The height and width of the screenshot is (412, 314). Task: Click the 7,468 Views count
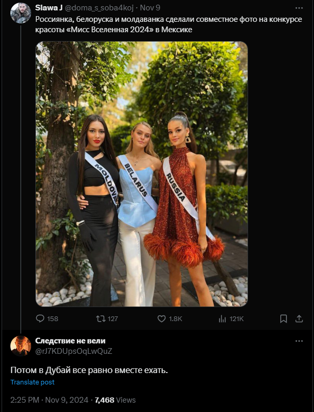[x=115, y=400]
